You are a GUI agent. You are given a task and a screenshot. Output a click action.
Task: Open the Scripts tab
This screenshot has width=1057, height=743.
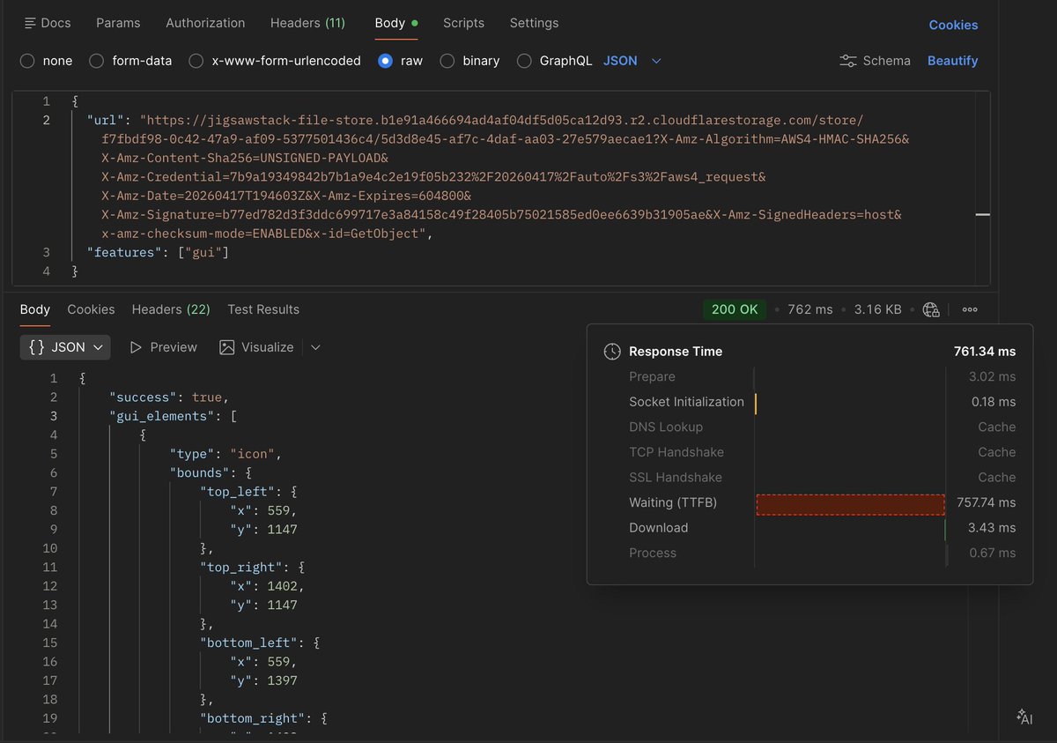coord(463,23)
